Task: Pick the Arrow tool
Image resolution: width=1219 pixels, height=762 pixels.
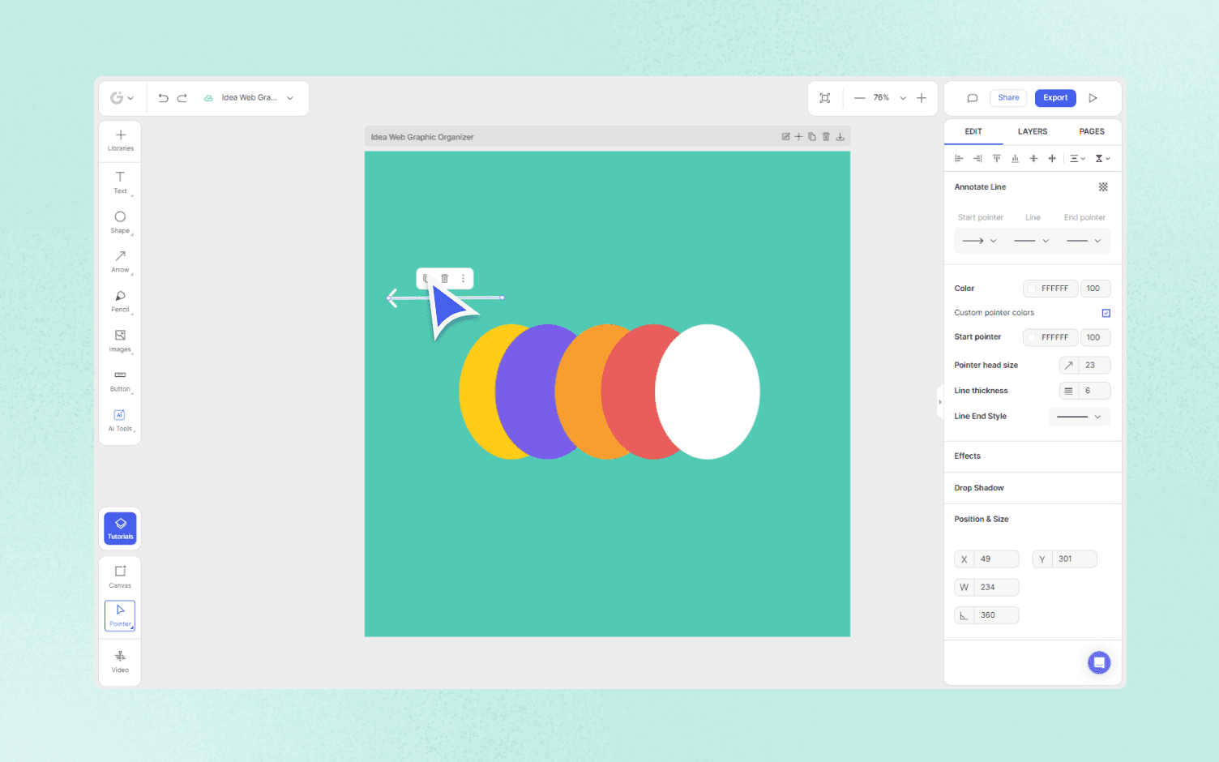Action: [x=120, y=262]
